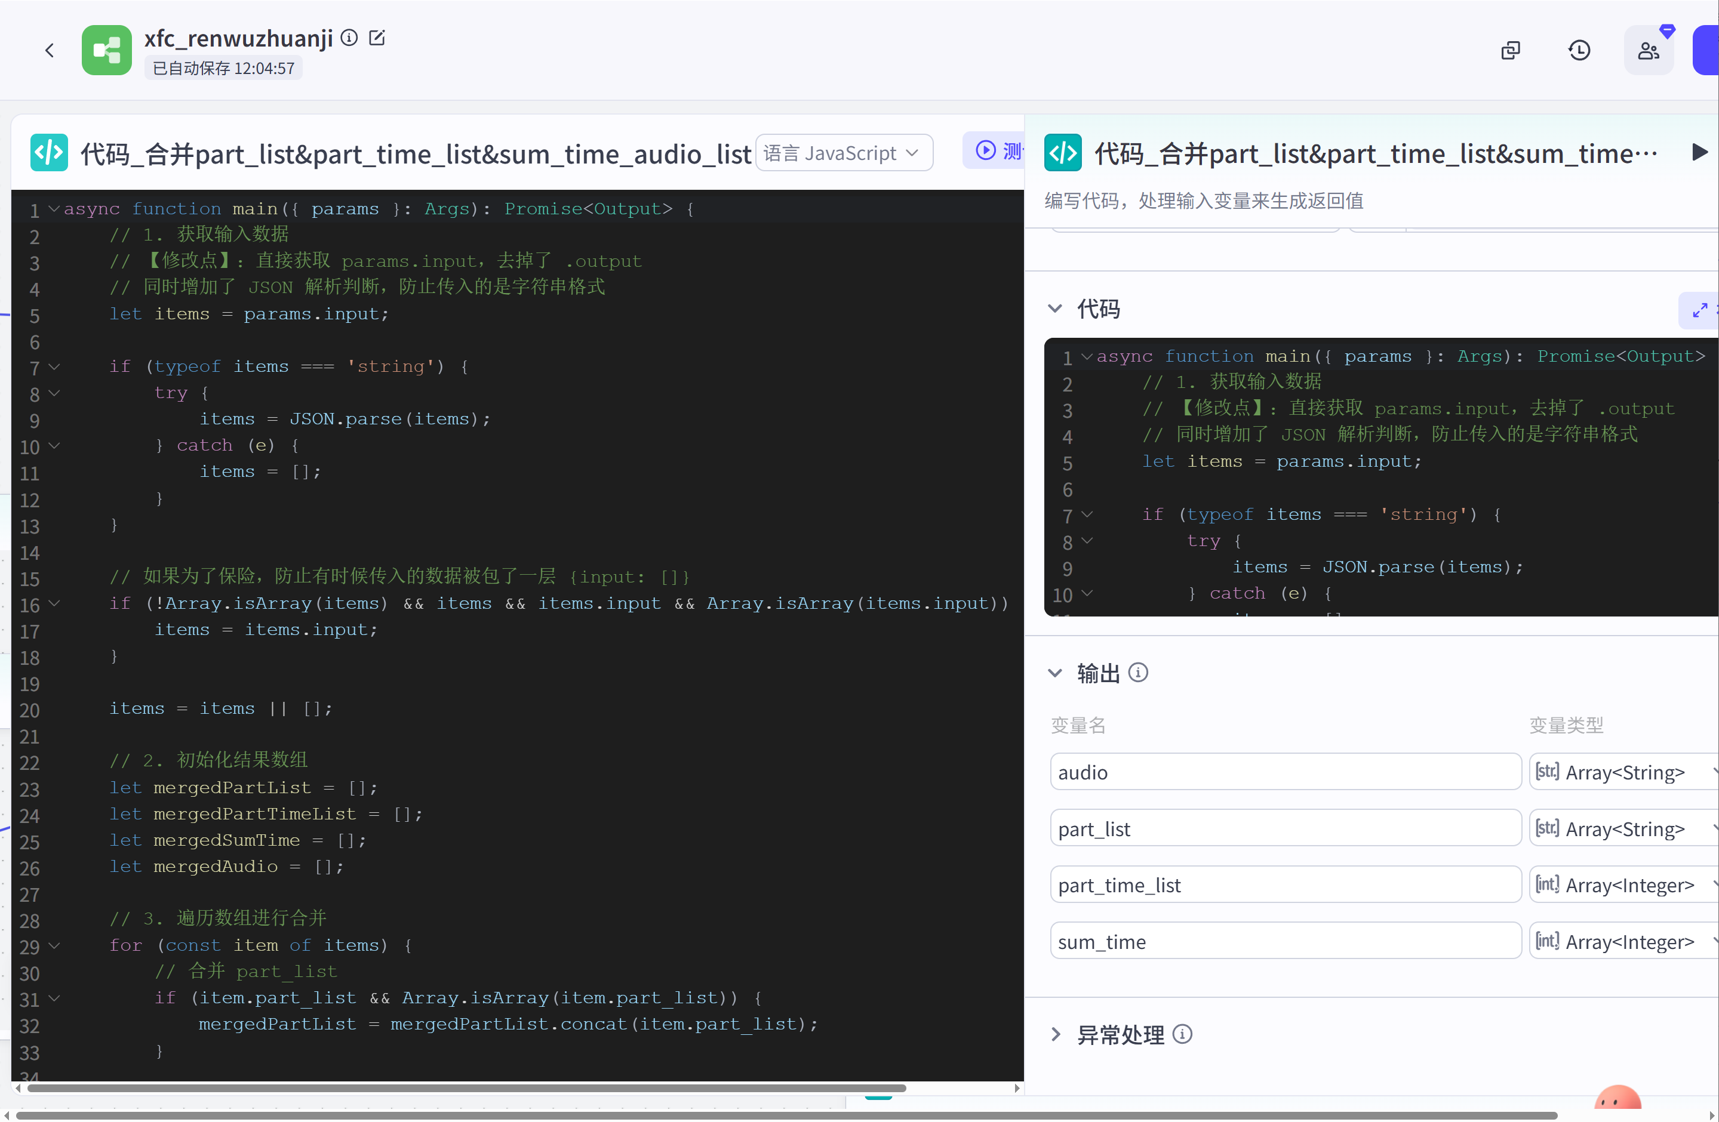Open the duplicate workflow icon in the header
The width and height of the screenshot is (1719, 1122).
pos(1510,51)
